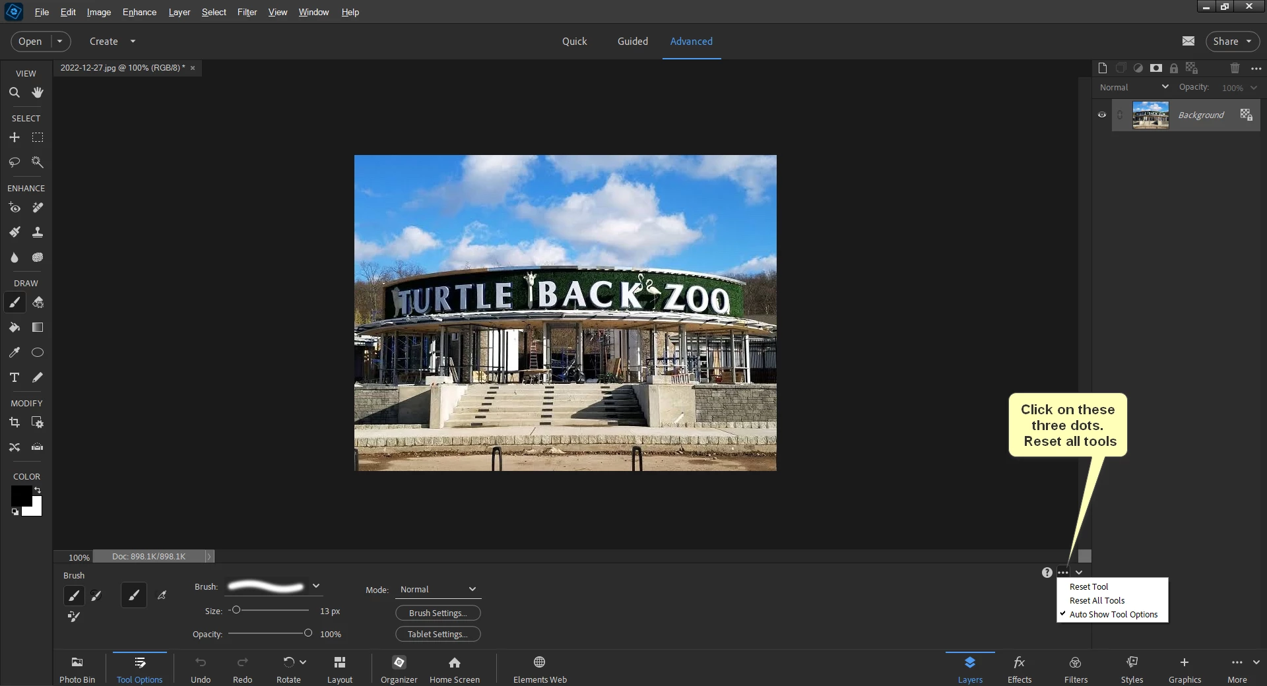Swap foreground and background colors
The width and height of the screenshot is (1267, 686).
38,489
